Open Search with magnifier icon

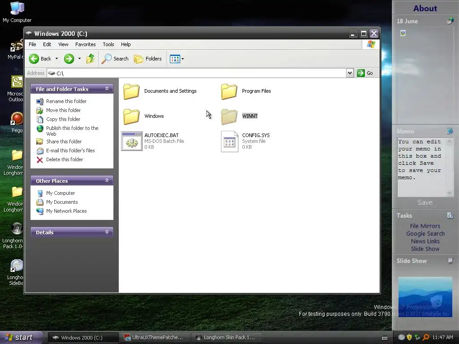tap(115, 59)
